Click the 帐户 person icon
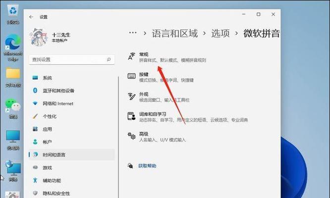This screenshot has width=330, height=198. [35, 142]
